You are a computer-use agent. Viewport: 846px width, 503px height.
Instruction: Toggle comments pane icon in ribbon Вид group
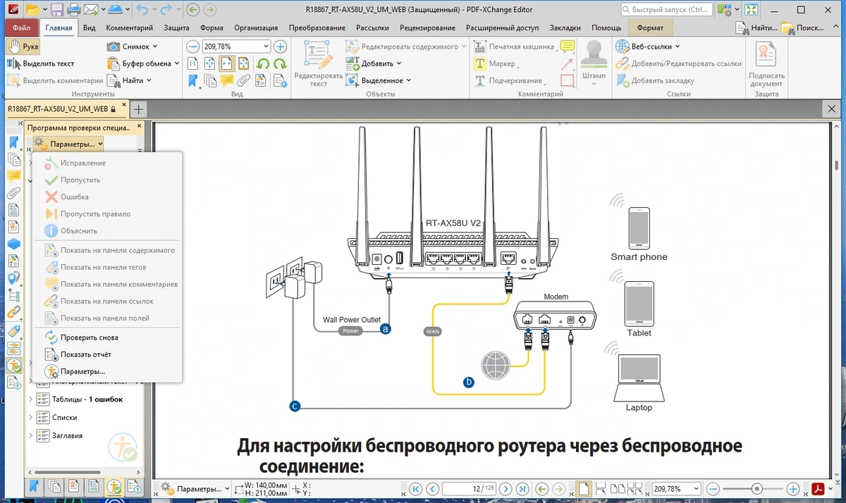pyautogui.click(x=227, y=80)
